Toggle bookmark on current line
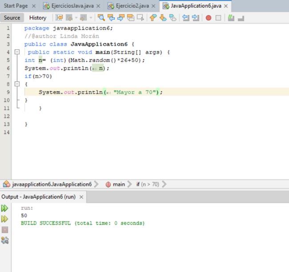This screenshot has width=289, height=272. (x=172, y=18)
